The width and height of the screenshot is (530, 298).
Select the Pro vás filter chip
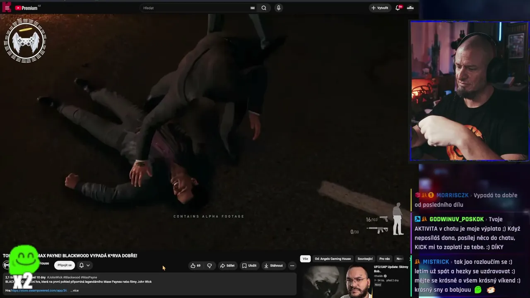click(x=385, y=259)
